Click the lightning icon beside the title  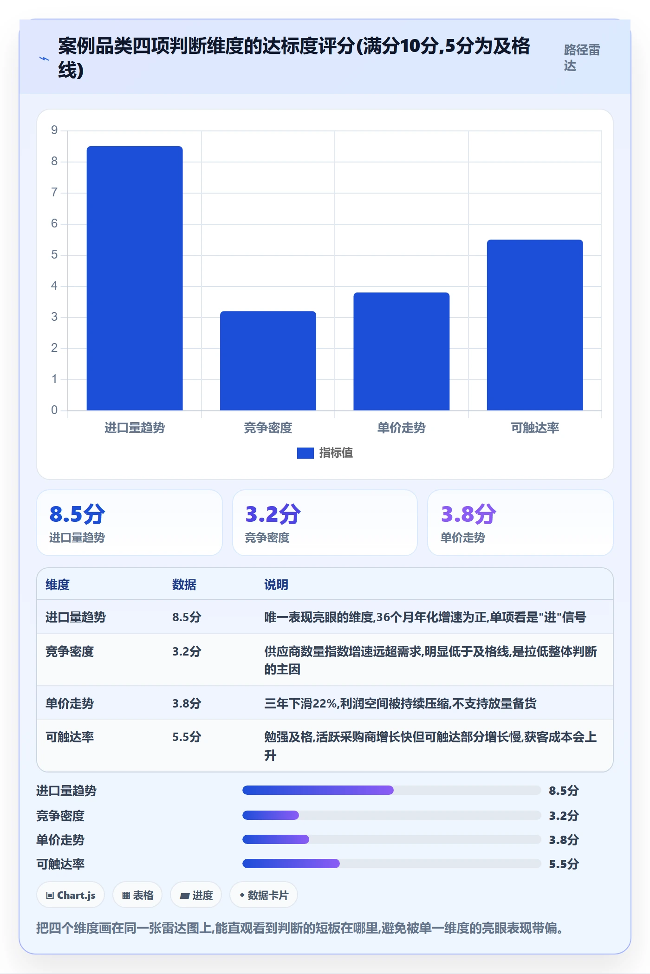(x=44, y=58)
